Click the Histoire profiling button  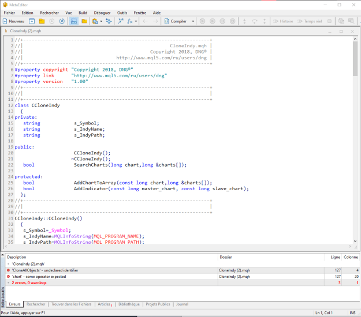[283, 21]
